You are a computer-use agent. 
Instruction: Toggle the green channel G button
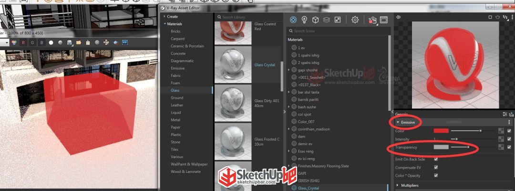pos(32,42)
